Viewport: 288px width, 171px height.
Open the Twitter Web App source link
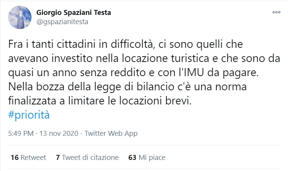[x=111, y=134]
